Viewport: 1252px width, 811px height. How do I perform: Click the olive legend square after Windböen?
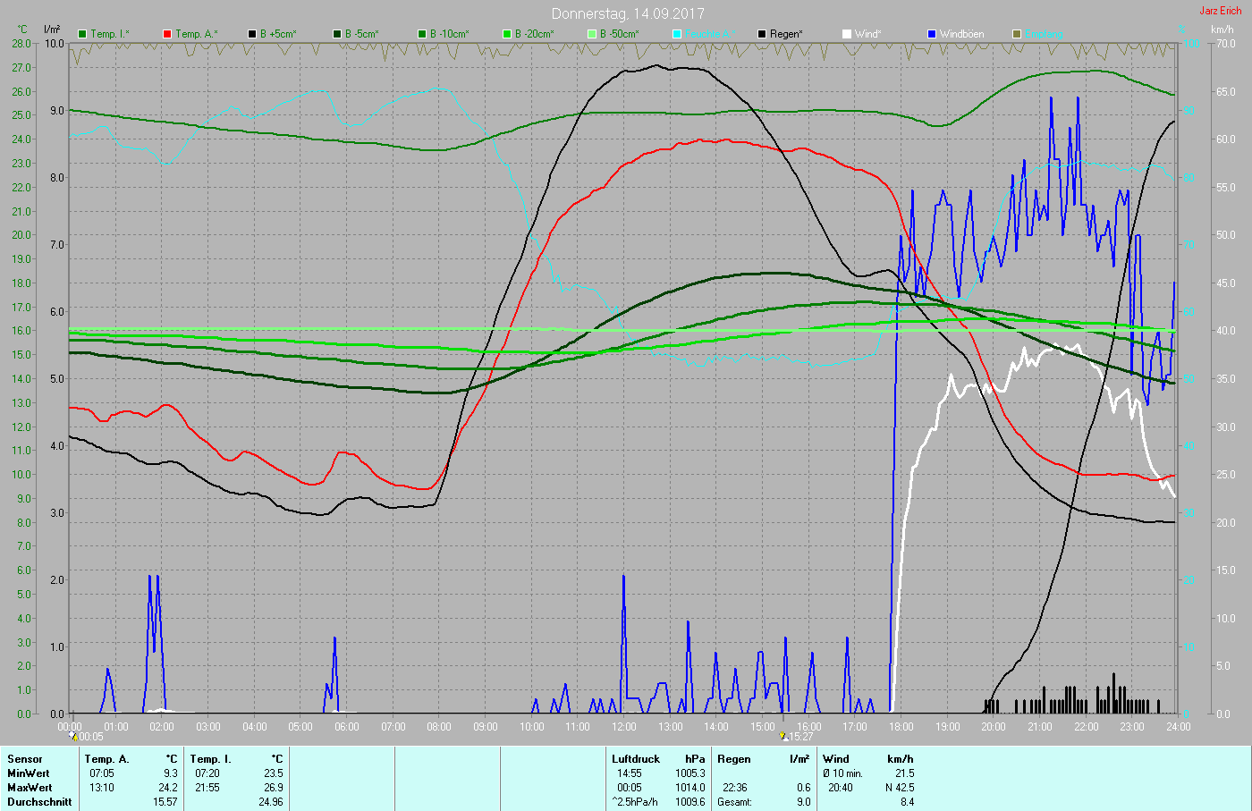[x=1017, y=34]
